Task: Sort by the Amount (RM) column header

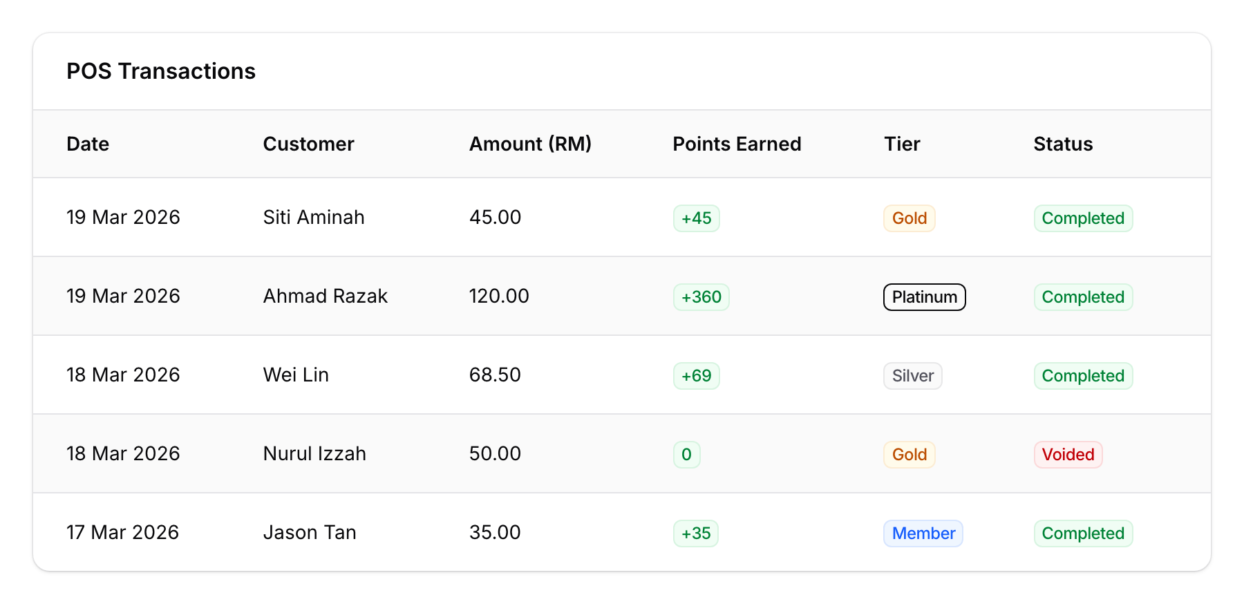Action: coord(531,144)
